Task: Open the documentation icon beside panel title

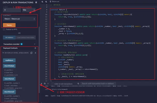Action: coord(36,2)
